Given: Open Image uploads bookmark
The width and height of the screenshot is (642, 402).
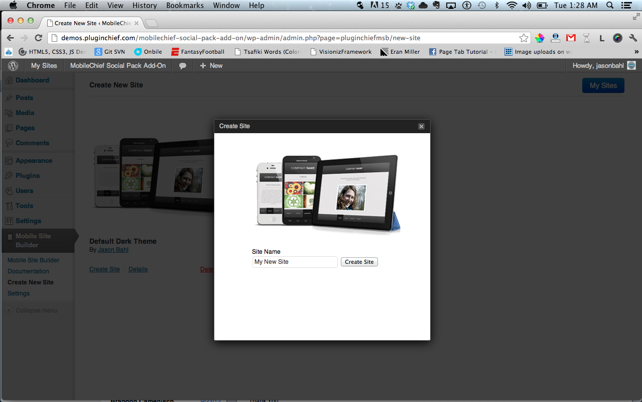Looking at the screenshot, I should point(538,52).
